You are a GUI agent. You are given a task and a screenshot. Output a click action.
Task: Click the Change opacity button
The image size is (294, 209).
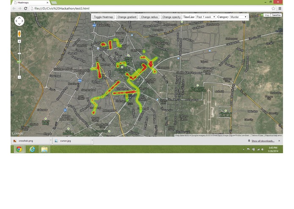[x=171, y=17]
